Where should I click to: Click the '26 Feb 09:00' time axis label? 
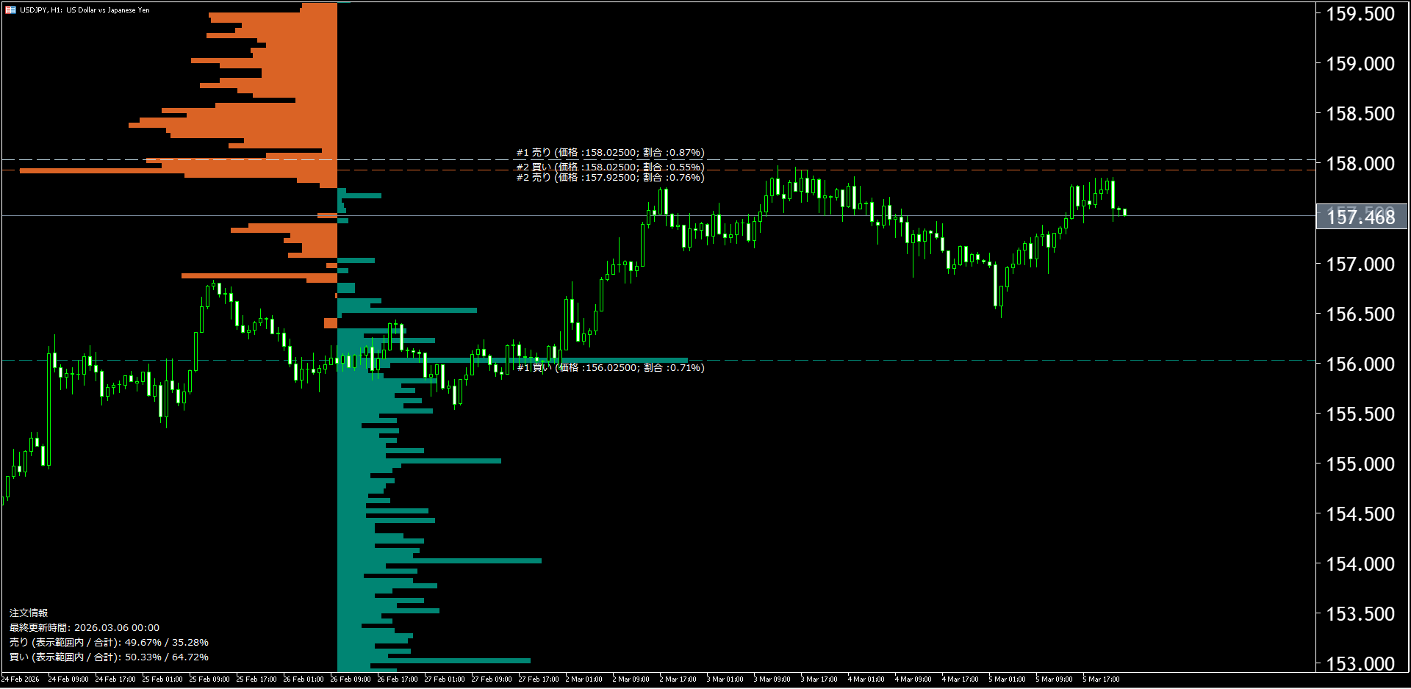pyautogui.click(x=351, y=679)
